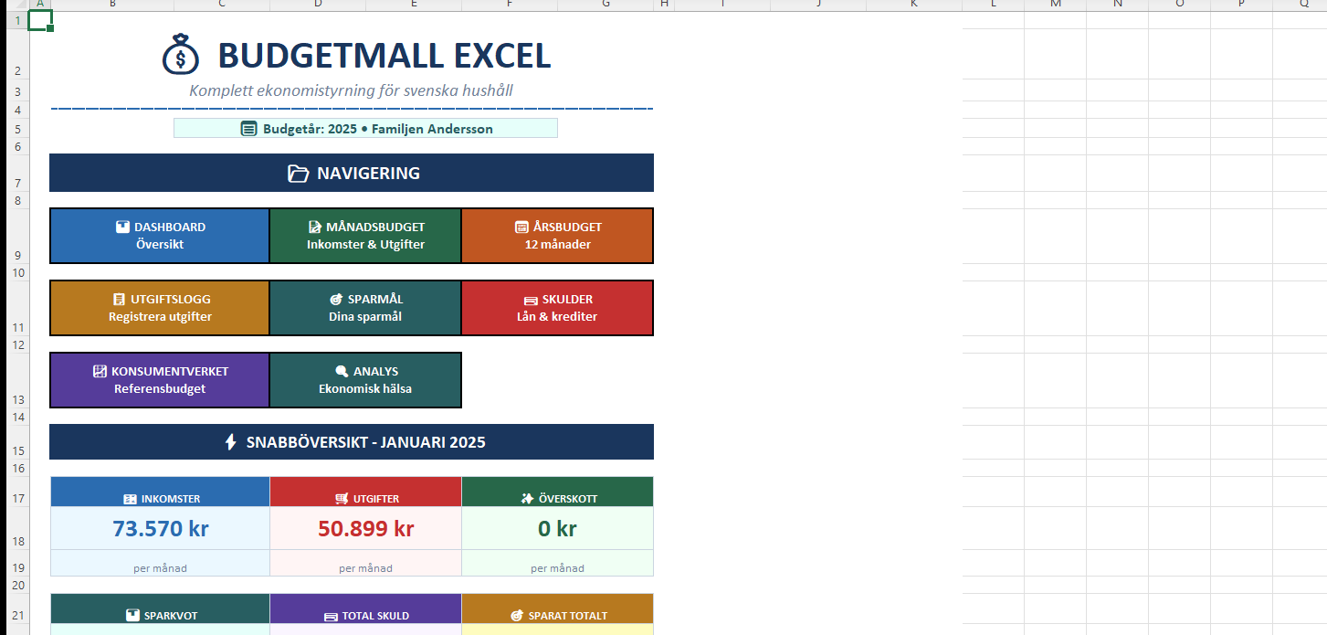Click the UTGIFTER cart icon

(x=342, y=499)
